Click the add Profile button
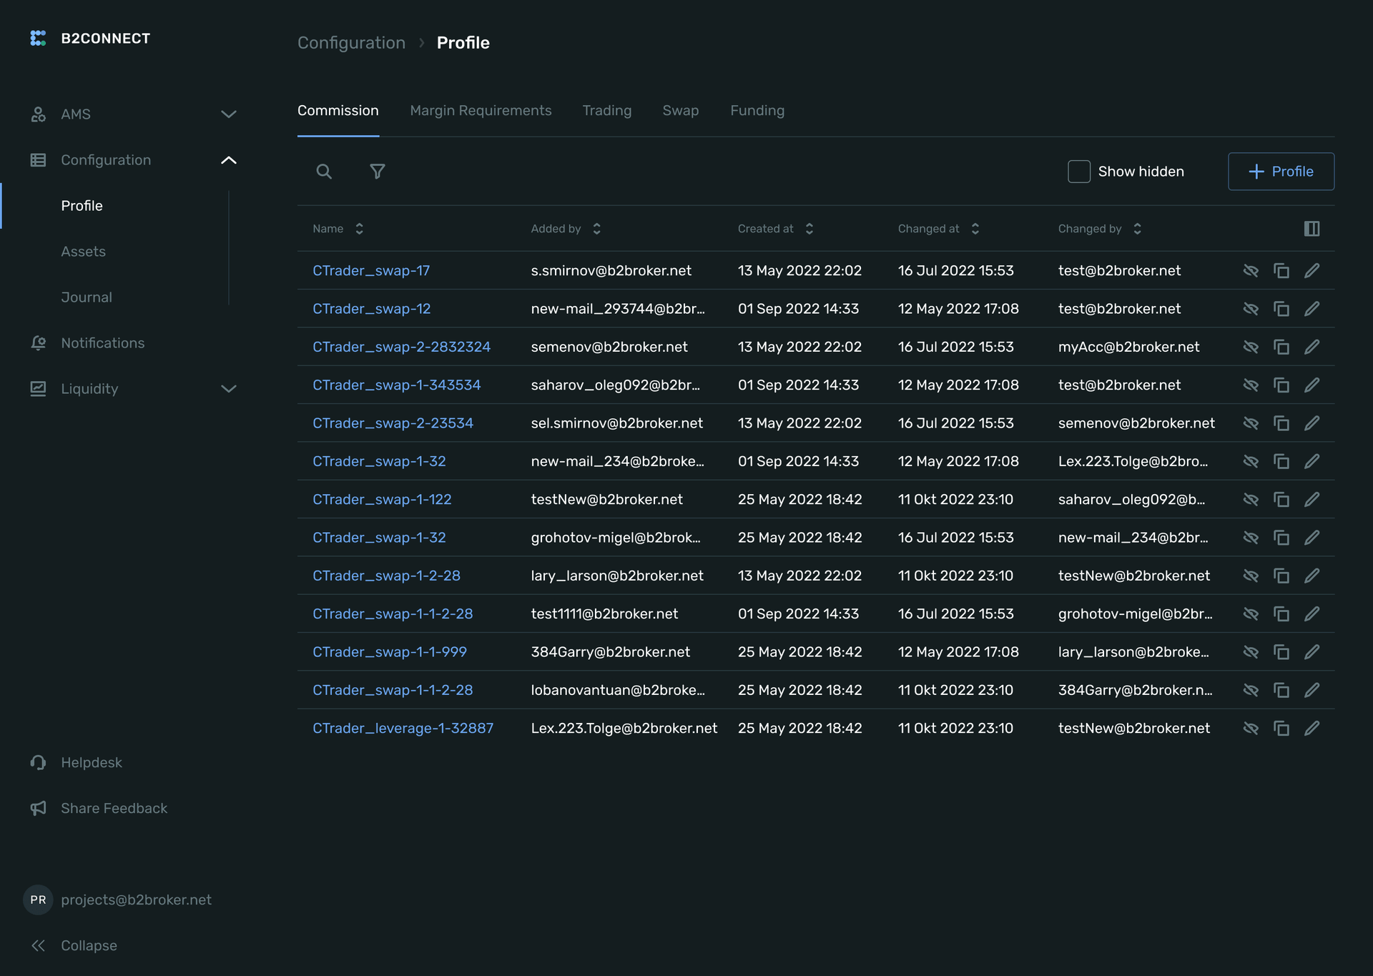 (x=1281, y=172)
